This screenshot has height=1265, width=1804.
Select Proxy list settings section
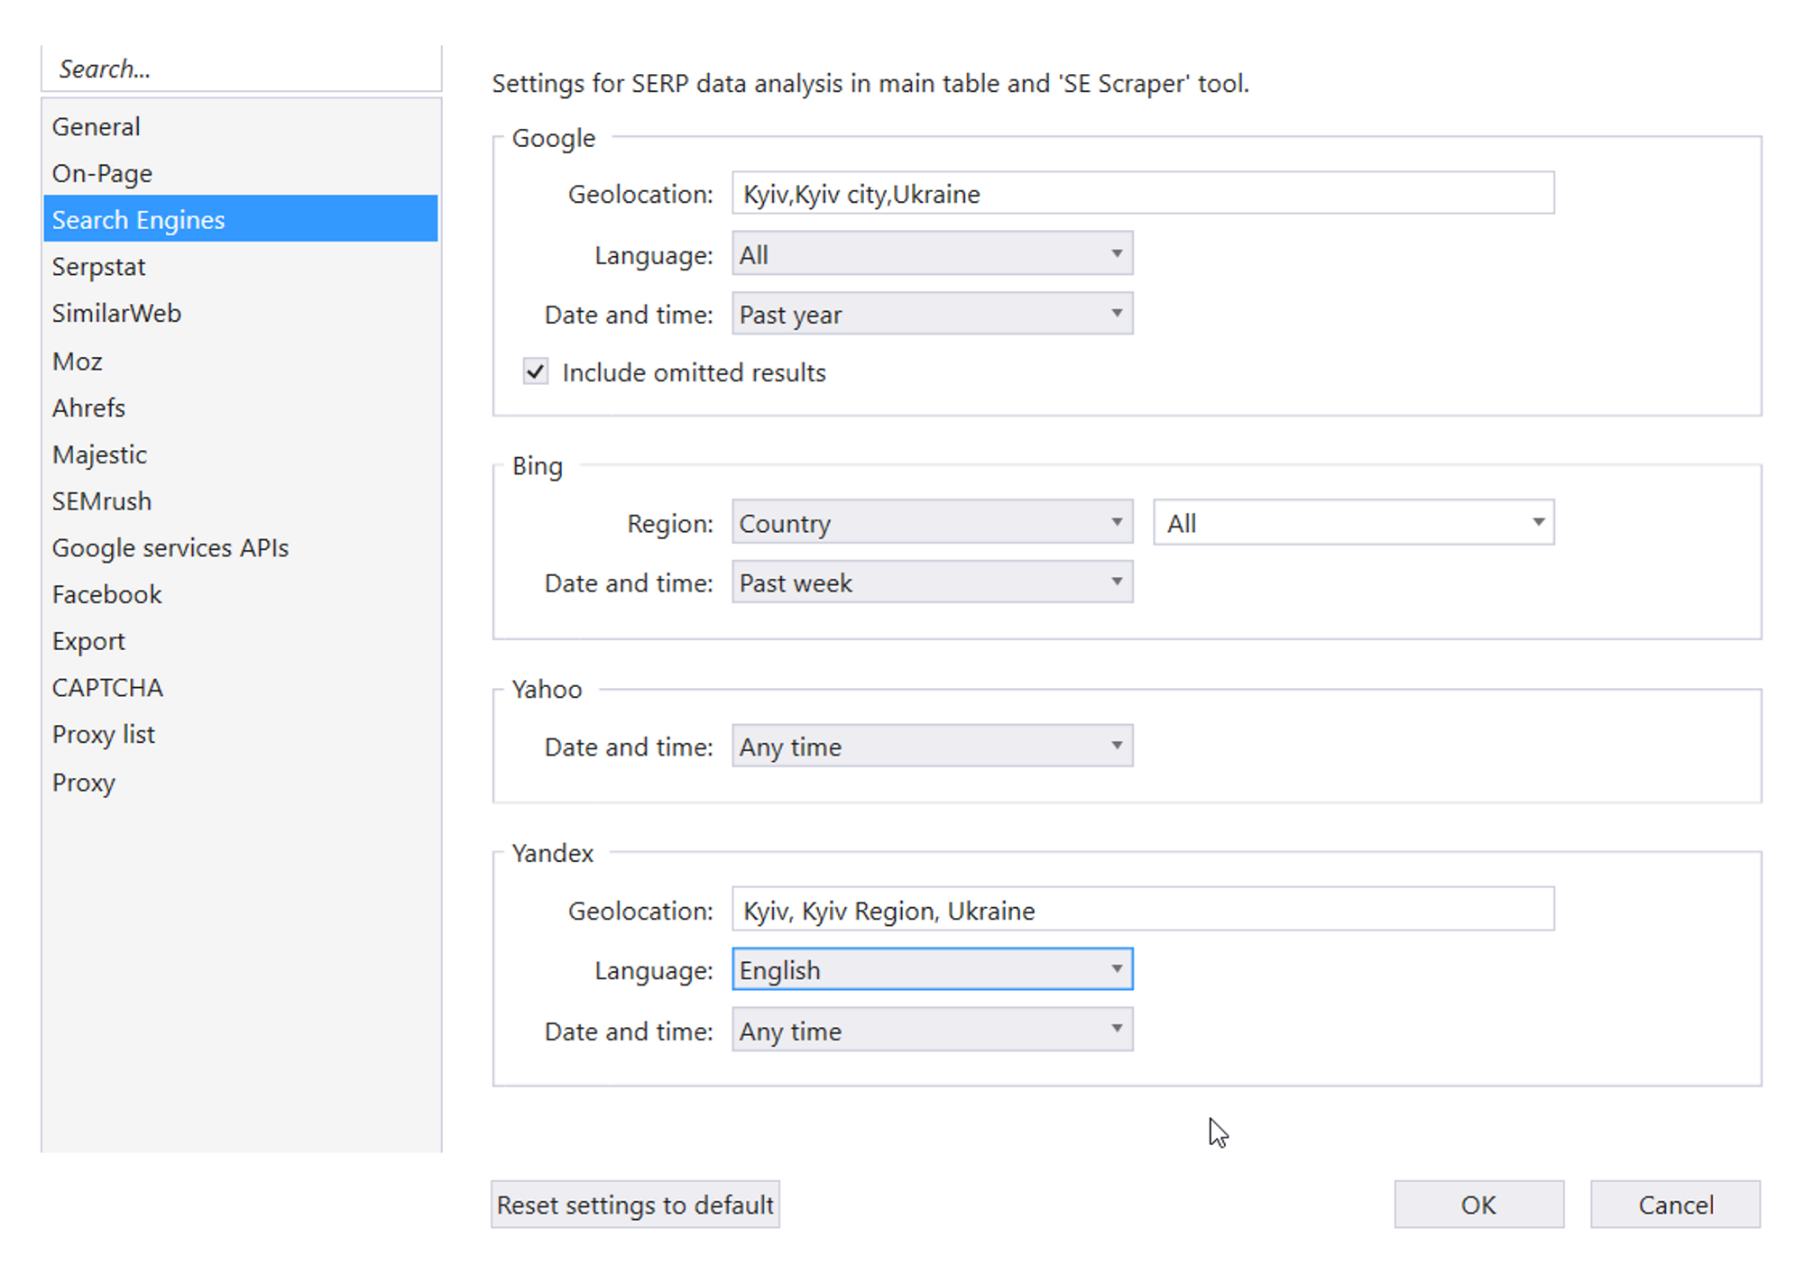pyautogui.click(x=240, y=735)
